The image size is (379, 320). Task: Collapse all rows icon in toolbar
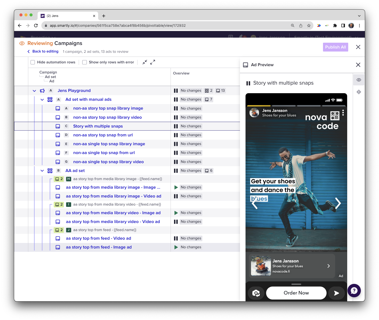tap(145, 62)
